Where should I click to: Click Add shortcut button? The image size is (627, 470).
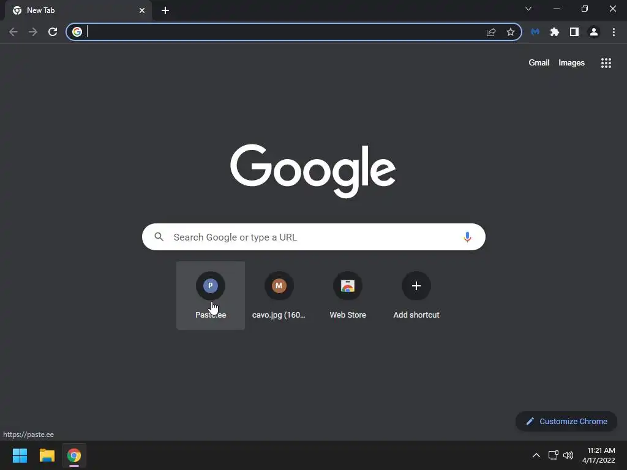[x=416, y=296]
